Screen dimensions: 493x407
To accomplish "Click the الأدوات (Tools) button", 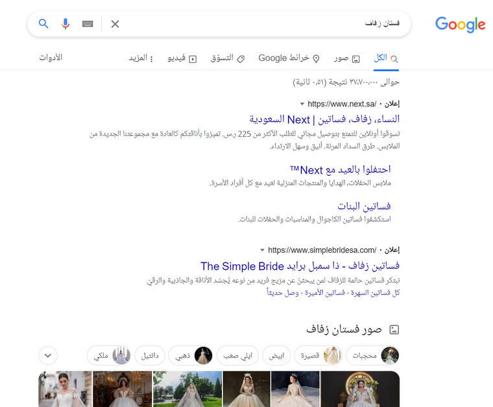I will (x=51, y=58).
